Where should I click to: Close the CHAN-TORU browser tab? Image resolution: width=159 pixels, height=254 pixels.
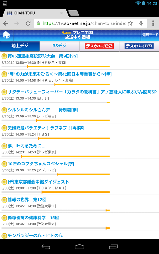point(61,13)
